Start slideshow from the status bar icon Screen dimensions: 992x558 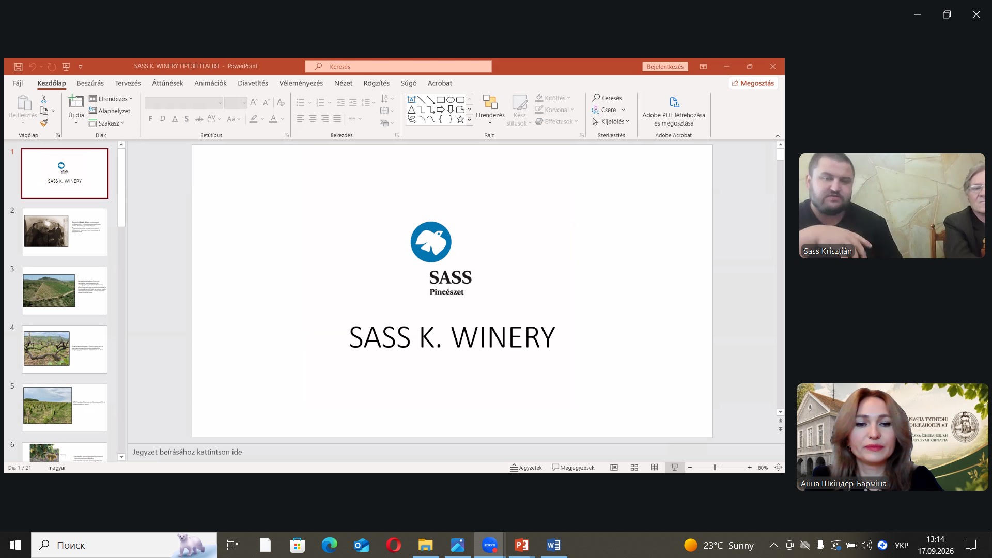point(675,468)
